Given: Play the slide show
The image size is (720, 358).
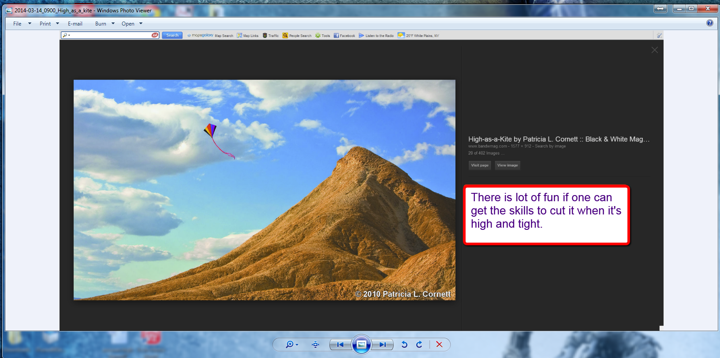Looking at the screenshot, I should [x=361, y=344].
